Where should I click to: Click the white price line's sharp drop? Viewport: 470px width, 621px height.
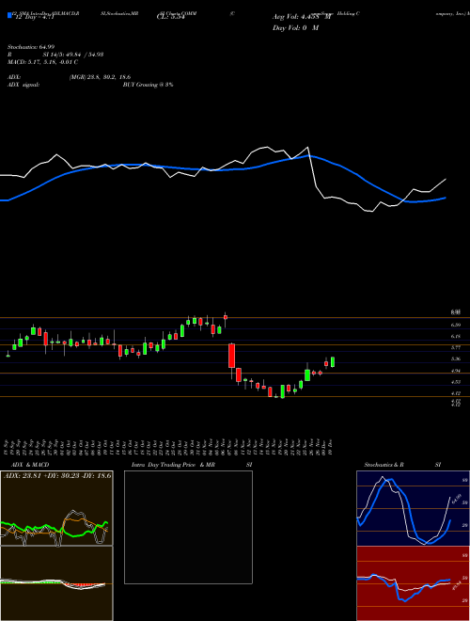coord(312,168)
